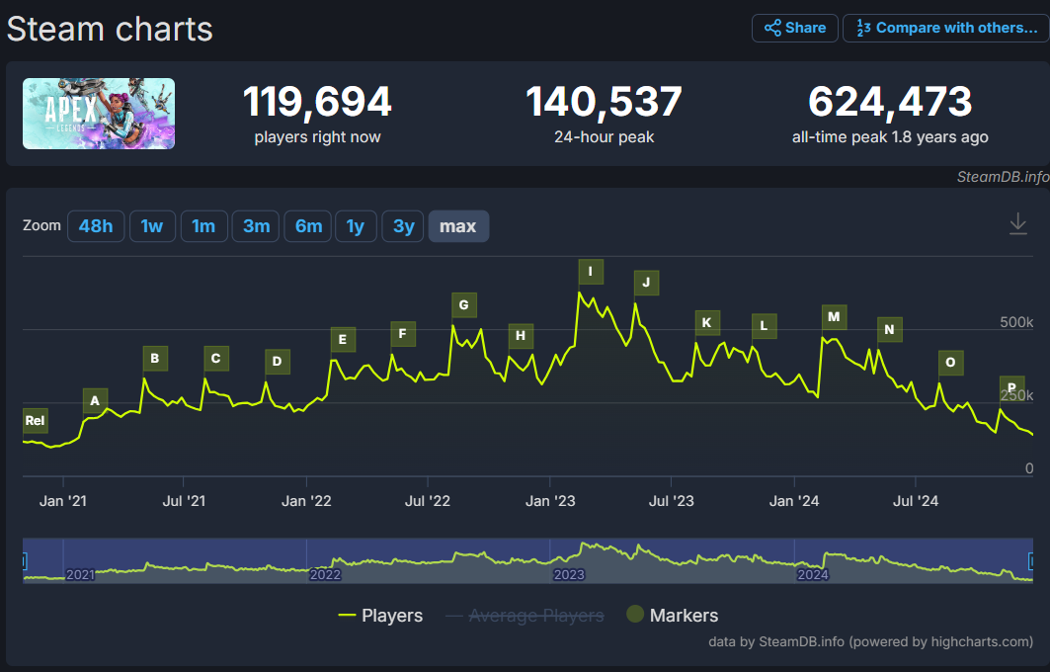The width and height of the screenshot is (1050, 672).
Task: Select the 6m zoom range
Action: coord(309,226)
